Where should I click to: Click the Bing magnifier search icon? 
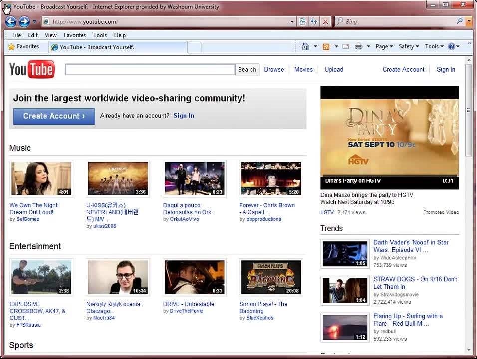(x=460, y=21)
